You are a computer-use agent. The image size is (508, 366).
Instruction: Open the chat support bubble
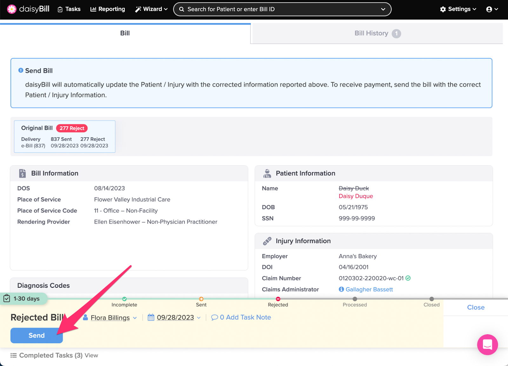487,344
